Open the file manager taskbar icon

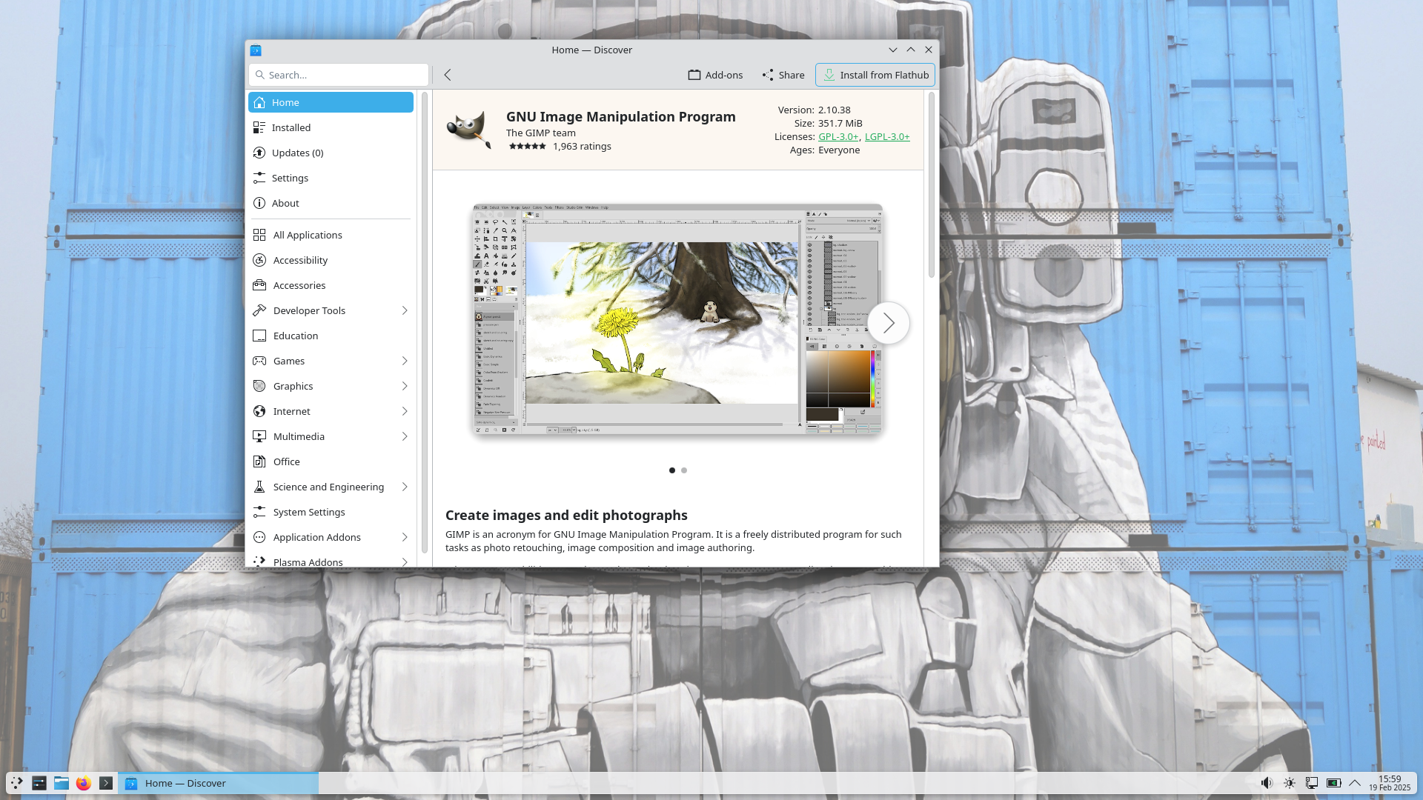pos(62,783)
